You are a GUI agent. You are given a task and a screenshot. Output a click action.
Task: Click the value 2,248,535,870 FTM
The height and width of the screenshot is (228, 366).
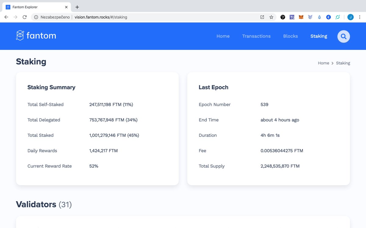coord(280,166)
